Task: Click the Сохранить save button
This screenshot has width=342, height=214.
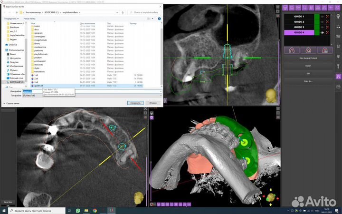Action: click(135, 103)
